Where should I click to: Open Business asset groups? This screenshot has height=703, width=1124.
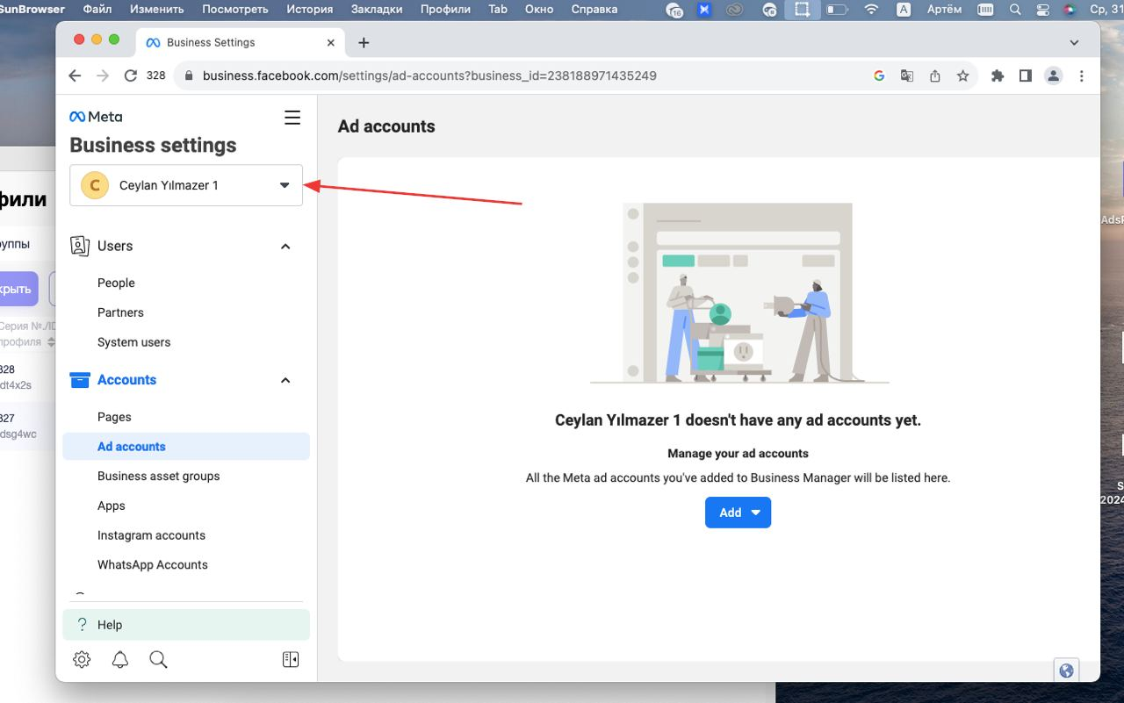point(159,476)
